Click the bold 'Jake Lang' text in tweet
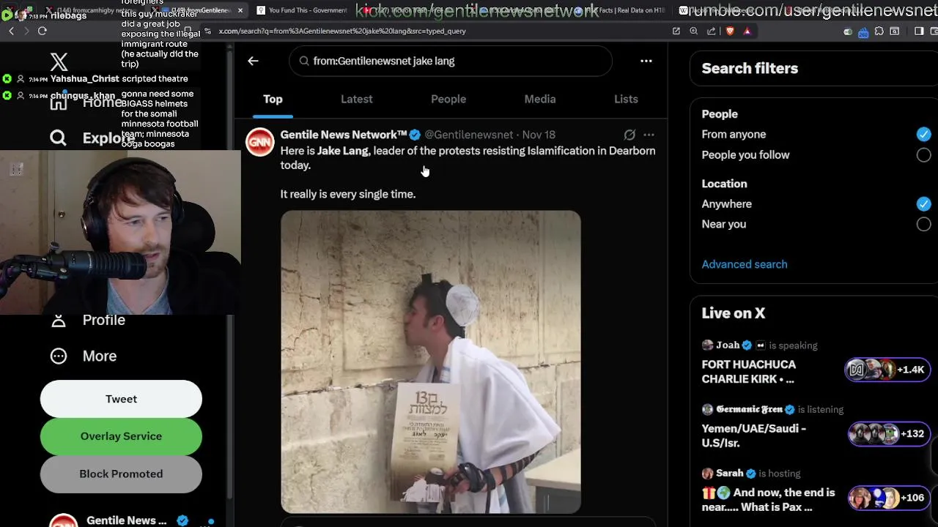The width and height of the screenshot is (938, 527). [x=343, y=151]
